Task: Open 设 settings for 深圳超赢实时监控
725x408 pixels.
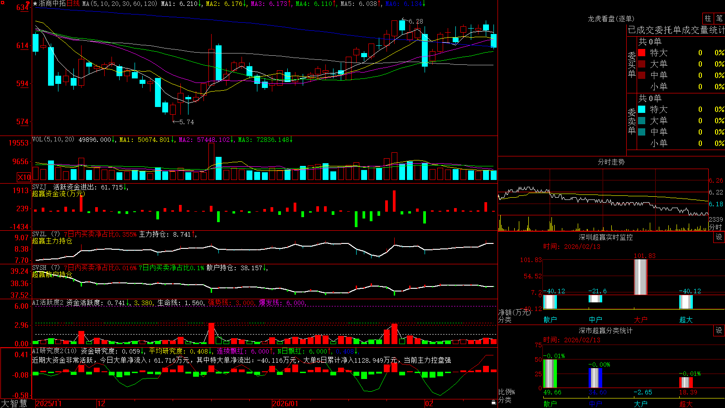Action: tap(719, 237)
